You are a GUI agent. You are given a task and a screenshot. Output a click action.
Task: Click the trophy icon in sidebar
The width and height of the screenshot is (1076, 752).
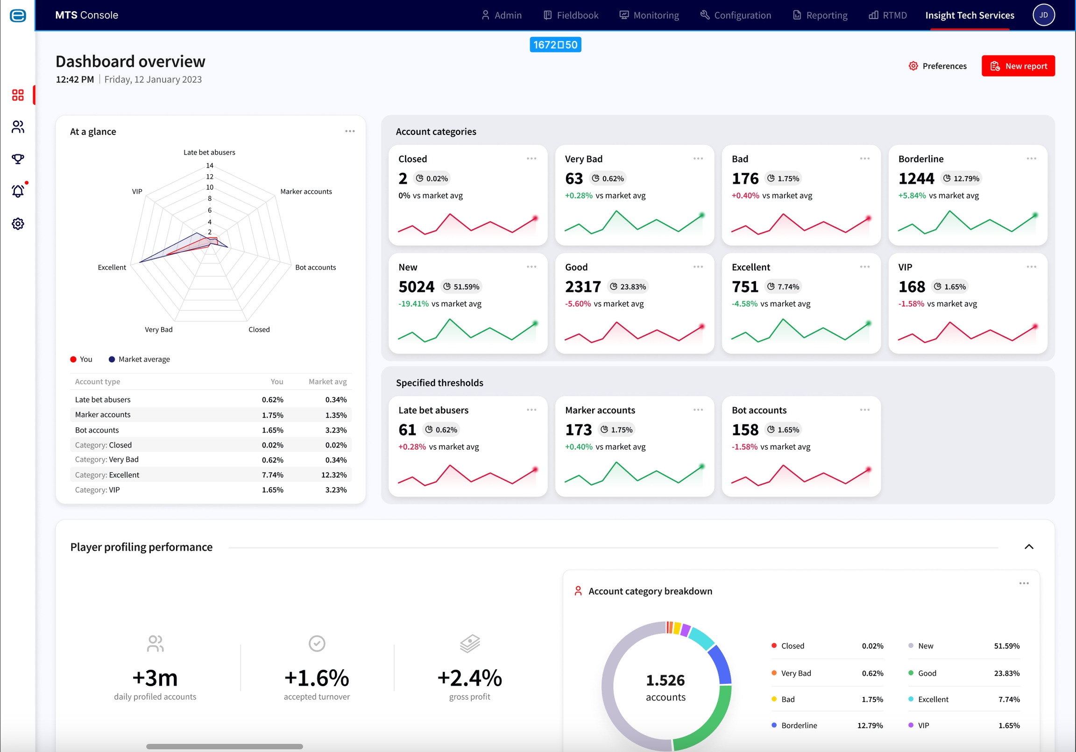18,159
